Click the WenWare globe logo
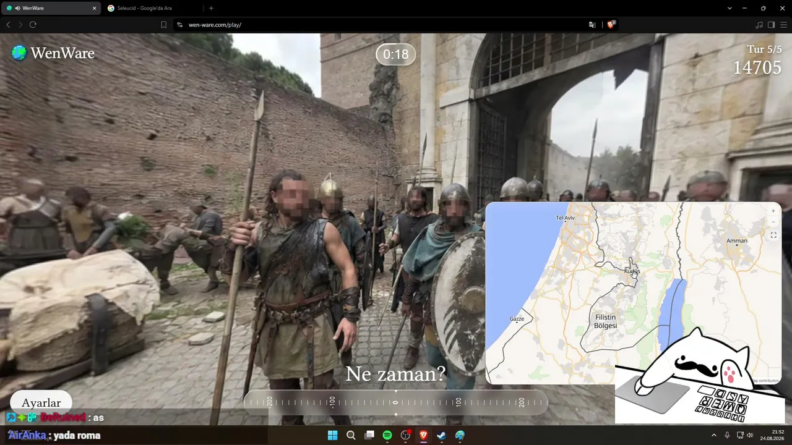Viewport: 792px width, 445px height. pos(19,53)
